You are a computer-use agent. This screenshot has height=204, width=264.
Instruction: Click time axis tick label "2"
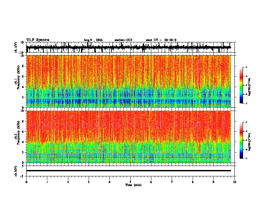click(x=68, y=182)
